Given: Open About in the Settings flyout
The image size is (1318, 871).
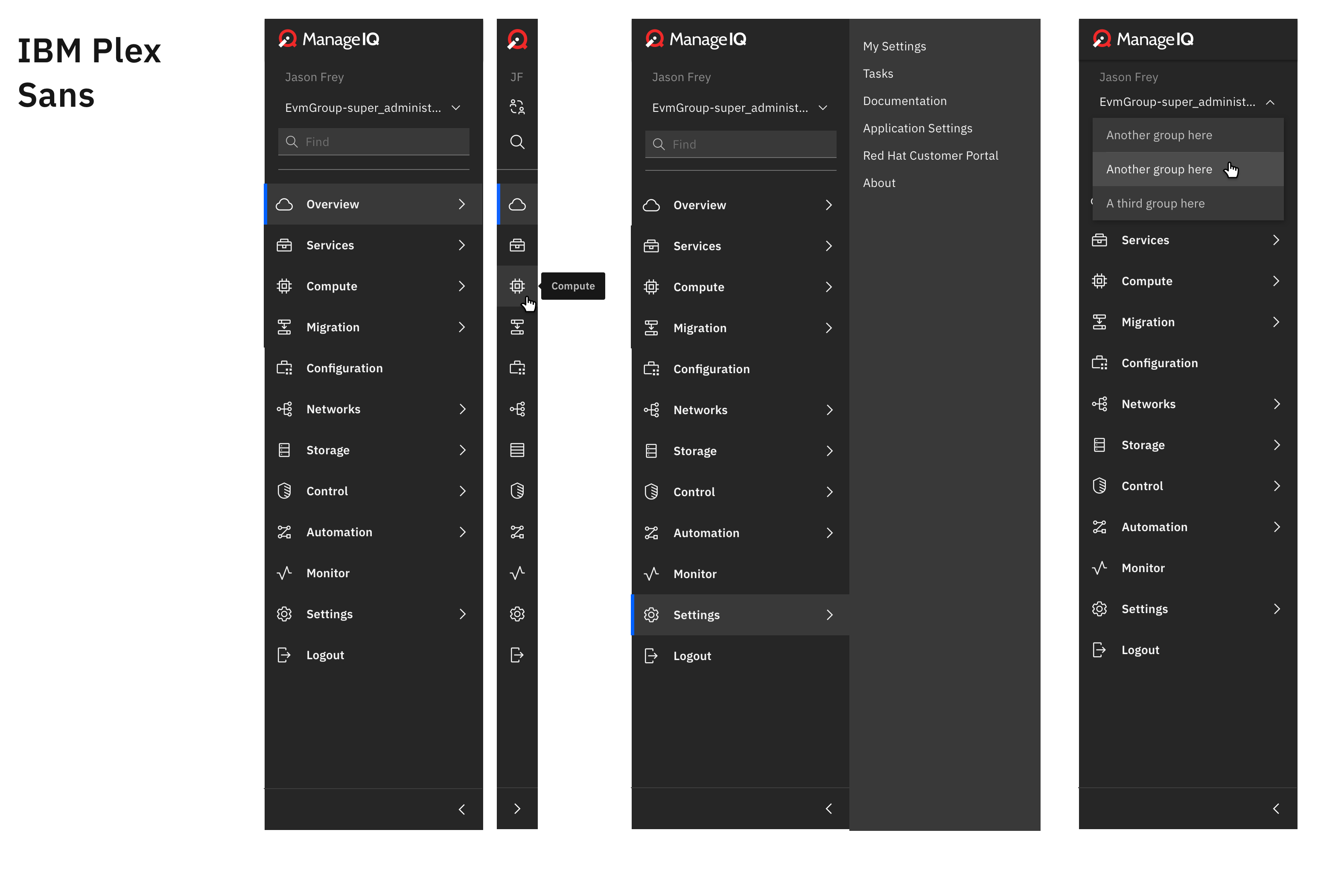Looking at the screenshot, I should 879,183.
